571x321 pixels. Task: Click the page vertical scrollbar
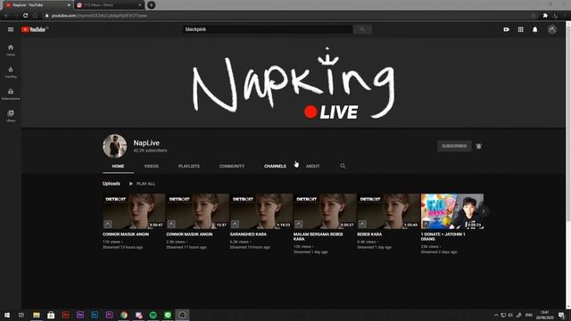[568, 164]
